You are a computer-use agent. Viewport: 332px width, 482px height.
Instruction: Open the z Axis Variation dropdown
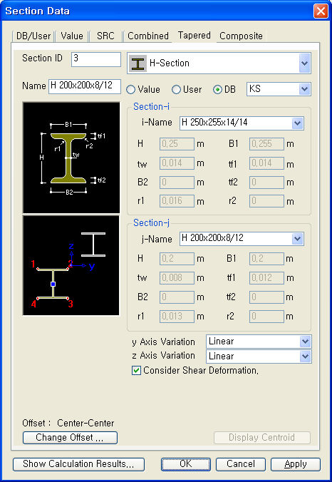[305, 357]
